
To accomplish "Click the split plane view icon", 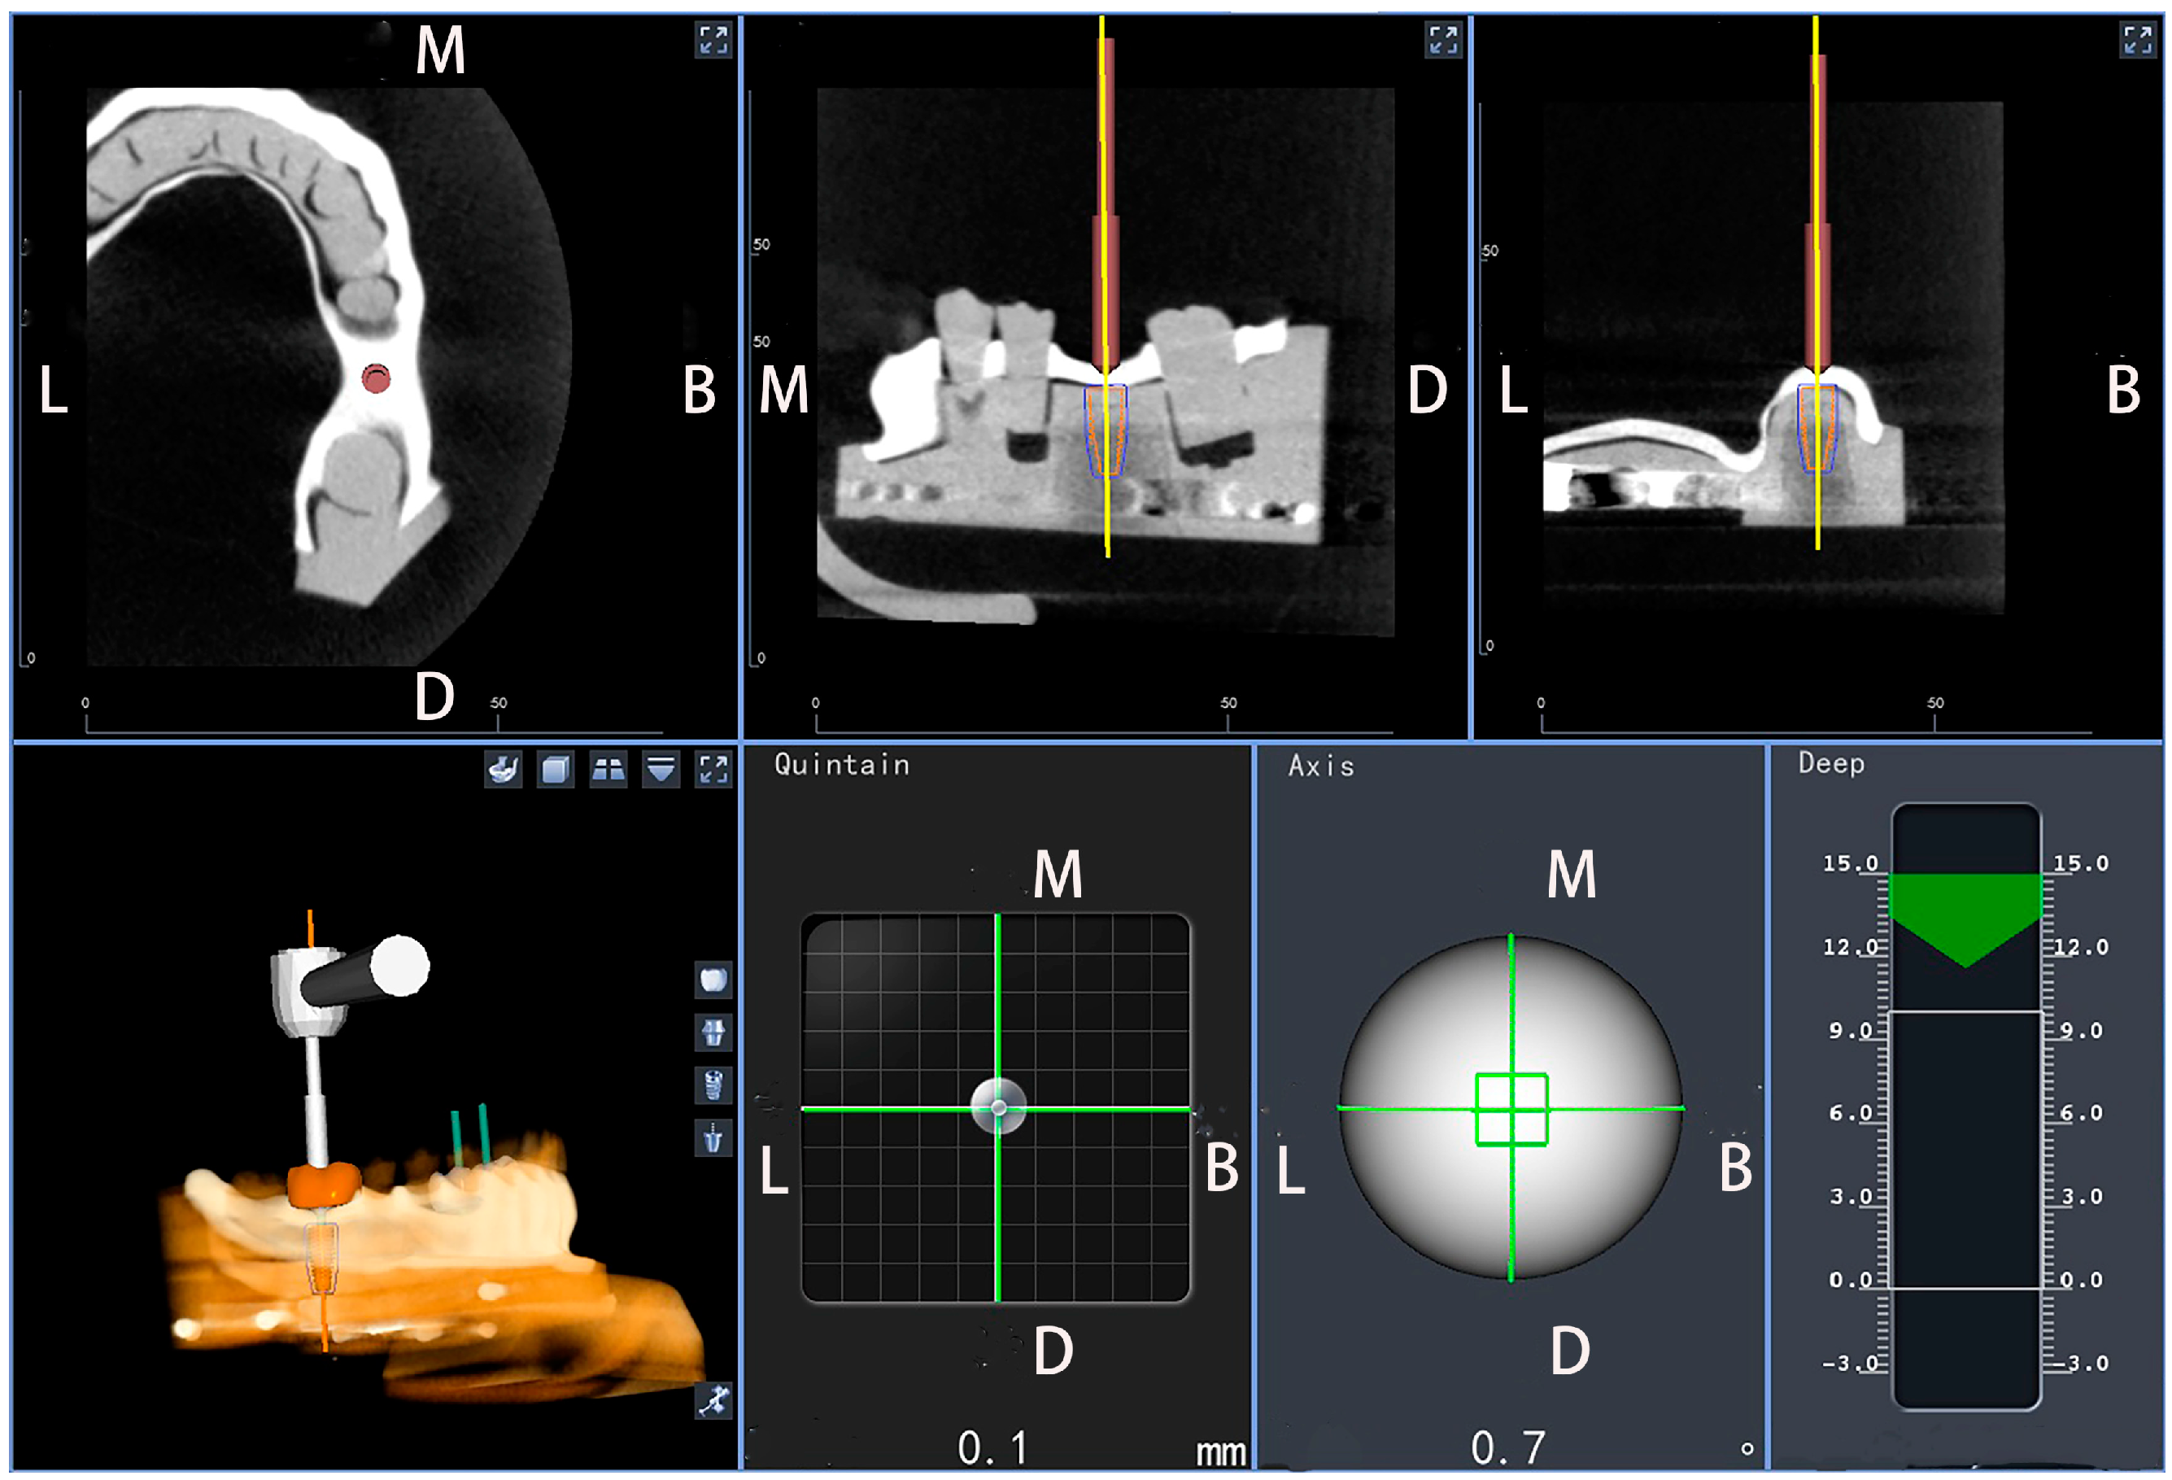I will click(x=608, y=771).
